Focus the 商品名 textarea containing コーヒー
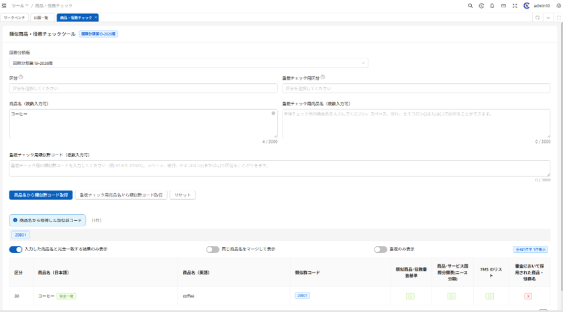563x312 pixels. tap(143, 124)
